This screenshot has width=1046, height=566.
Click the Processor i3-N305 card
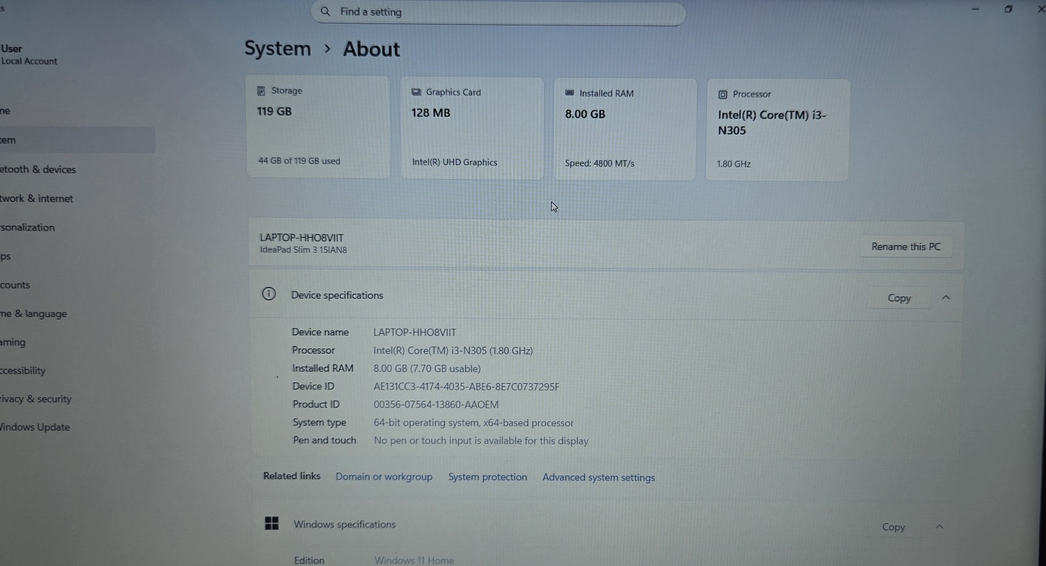click(x=778, y=130)
